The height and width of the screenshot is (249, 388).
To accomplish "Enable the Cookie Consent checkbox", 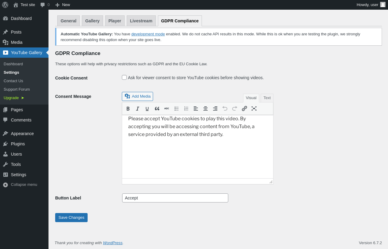I will [x=124, y=77].
